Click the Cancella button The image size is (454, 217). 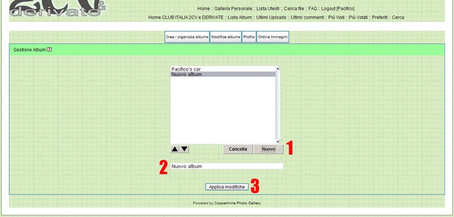(238, 149)
